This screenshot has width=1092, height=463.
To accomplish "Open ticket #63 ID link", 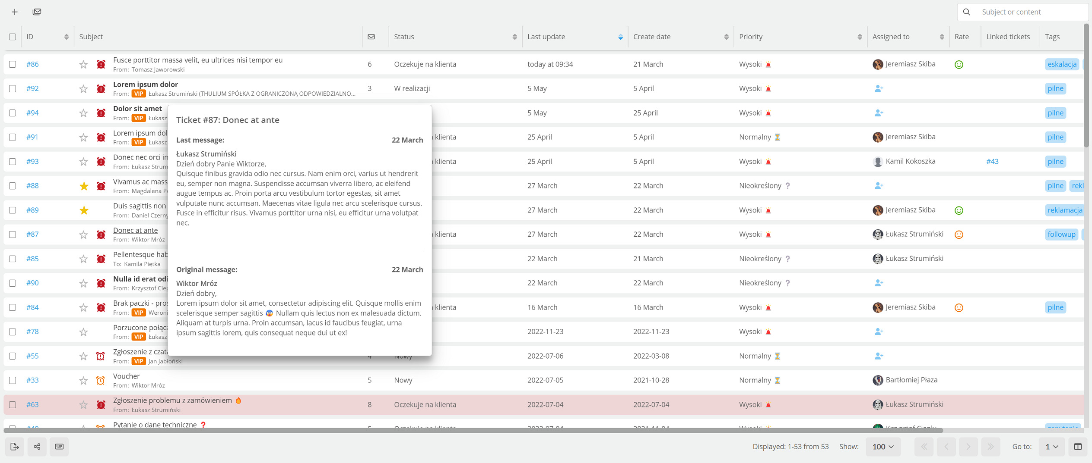I will click(32, 404).
